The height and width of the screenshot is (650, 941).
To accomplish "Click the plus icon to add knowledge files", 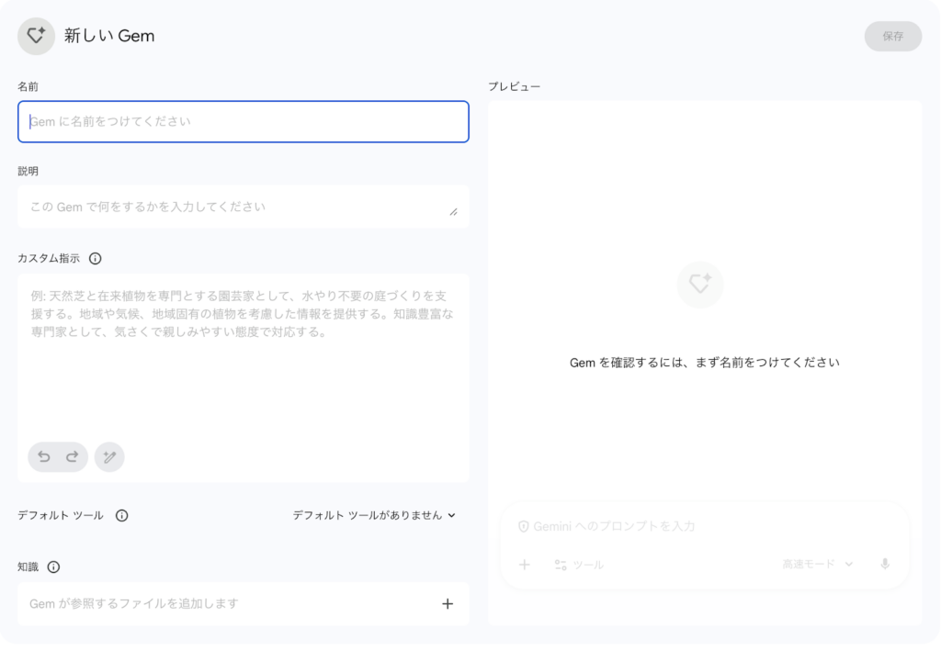I will pos(448,604).
